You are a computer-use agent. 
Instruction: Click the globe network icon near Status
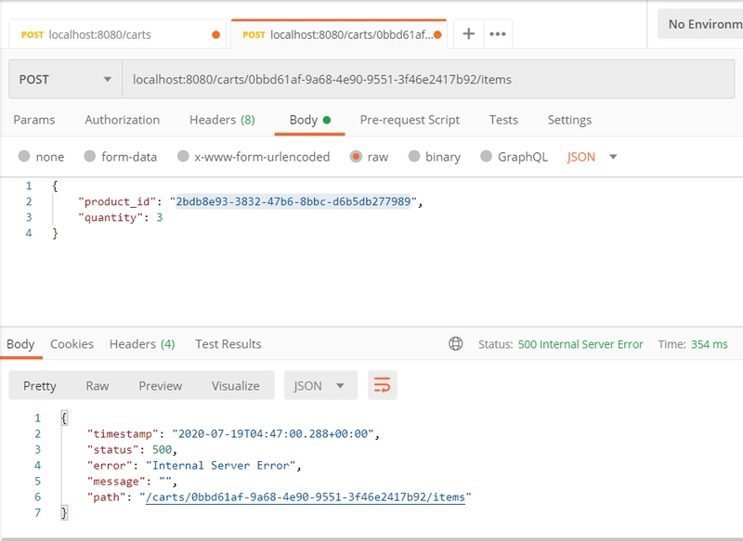point(456,344)
